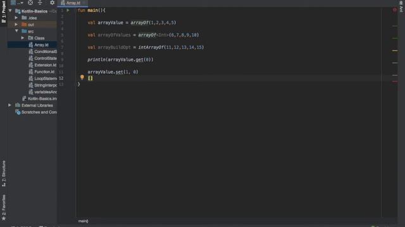Click the External Libraries icon
Viewport: 405px width, 227px height.
(x=18, y=105)
